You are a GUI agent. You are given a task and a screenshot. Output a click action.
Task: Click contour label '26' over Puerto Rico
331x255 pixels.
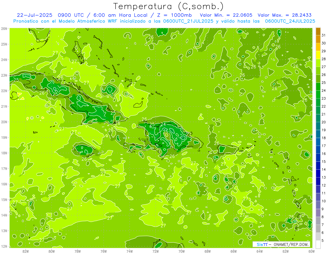(217, 143)
